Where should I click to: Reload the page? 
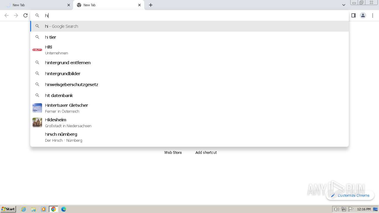25,15
